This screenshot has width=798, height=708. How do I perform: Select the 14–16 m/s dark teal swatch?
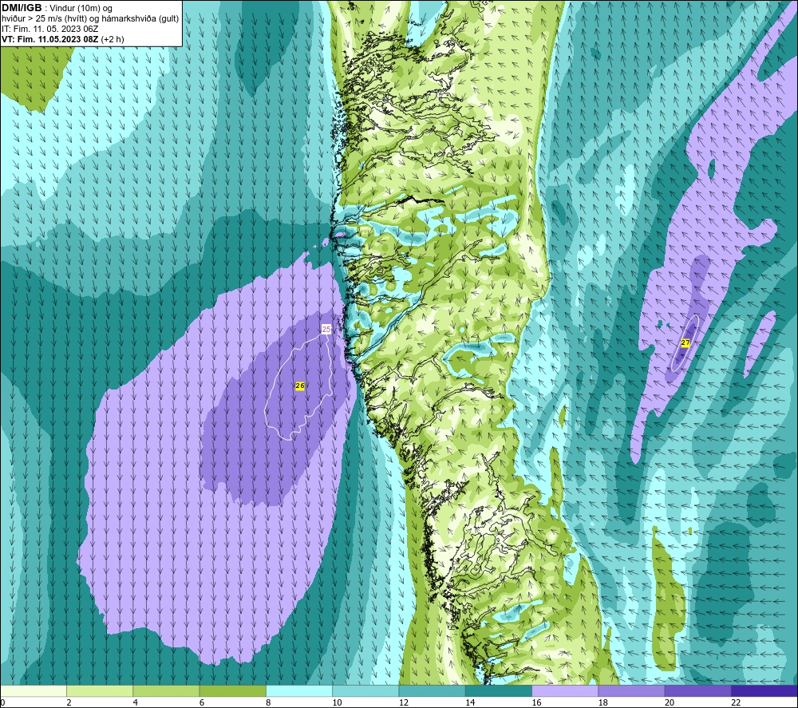point(499,690)
